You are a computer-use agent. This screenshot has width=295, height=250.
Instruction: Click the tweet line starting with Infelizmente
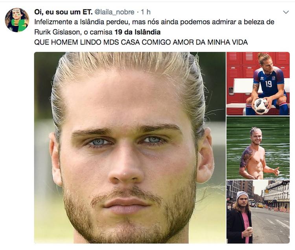pos(154,22)
